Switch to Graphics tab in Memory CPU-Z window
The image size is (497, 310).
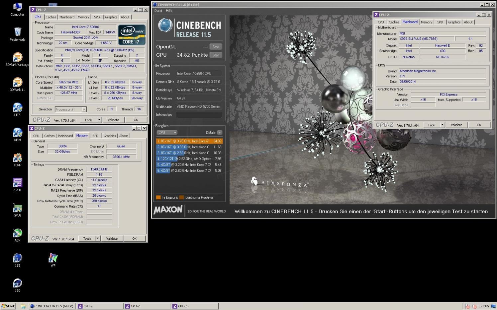click(x=110, y=136)
